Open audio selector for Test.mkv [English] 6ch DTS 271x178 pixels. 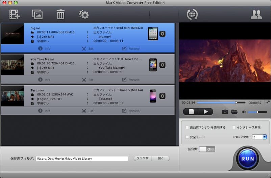(88, 99)
